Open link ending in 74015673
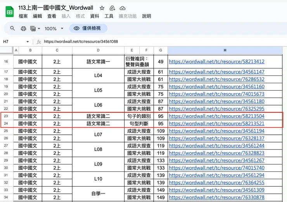 [216, 94]
